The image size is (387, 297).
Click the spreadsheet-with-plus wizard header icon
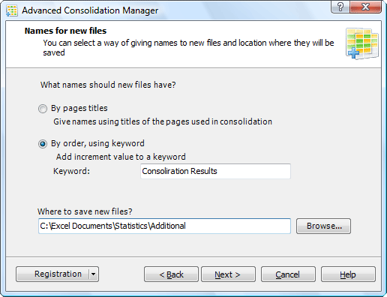362,43
